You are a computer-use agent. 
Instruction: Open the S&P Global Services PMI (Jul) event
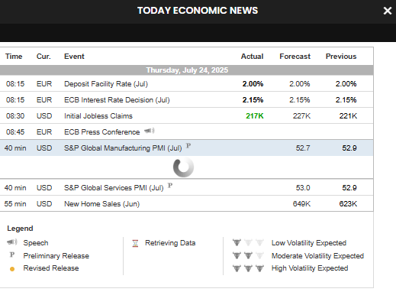point(114,188)
